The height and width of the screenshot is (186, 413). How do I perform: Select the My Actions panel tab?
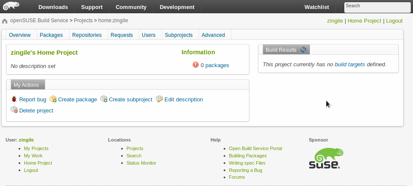pos(28,85)
